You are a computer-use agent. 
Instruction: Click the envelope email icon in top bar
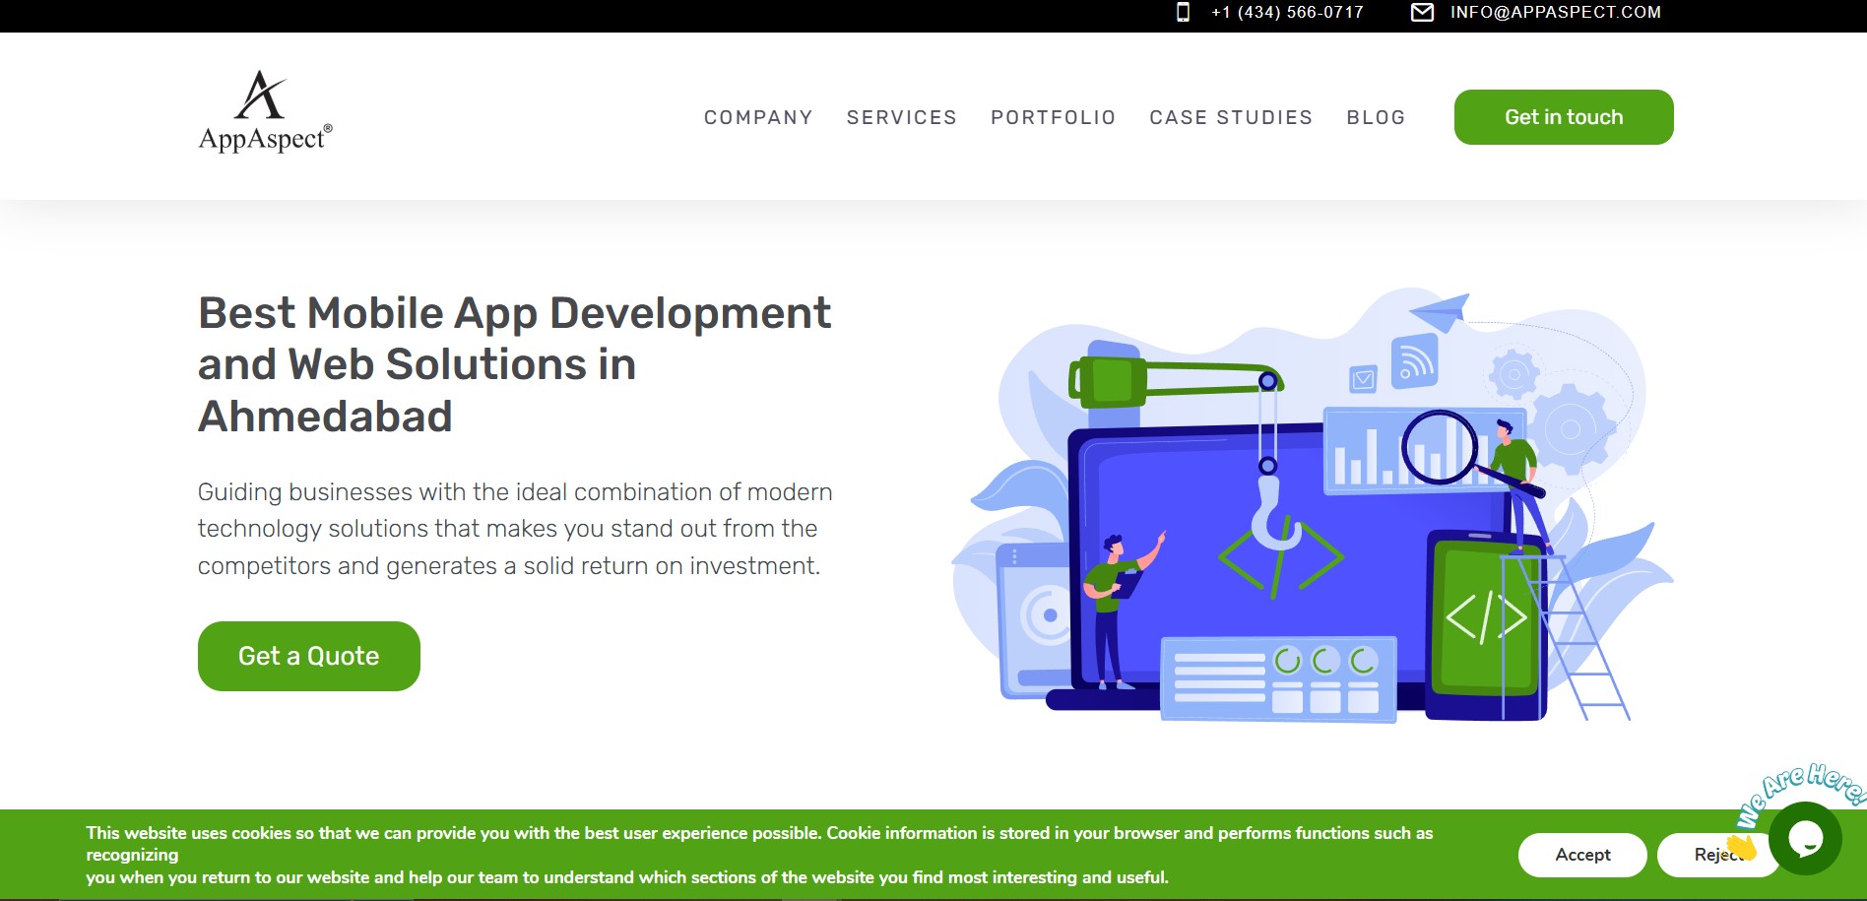point(1422,12)
